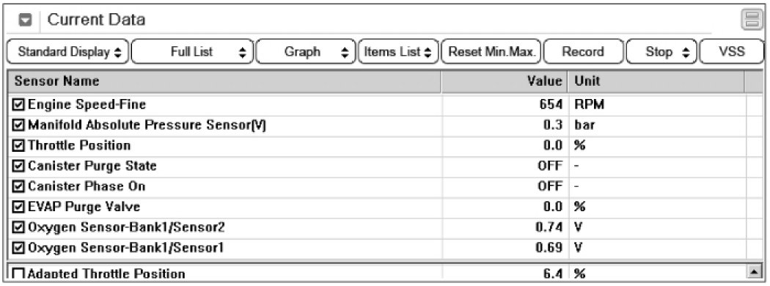The width and height of the screenshot is (770, 286).
Task: Enable the Adapted Throttle Position checkbox
Action: click(18, 274)
